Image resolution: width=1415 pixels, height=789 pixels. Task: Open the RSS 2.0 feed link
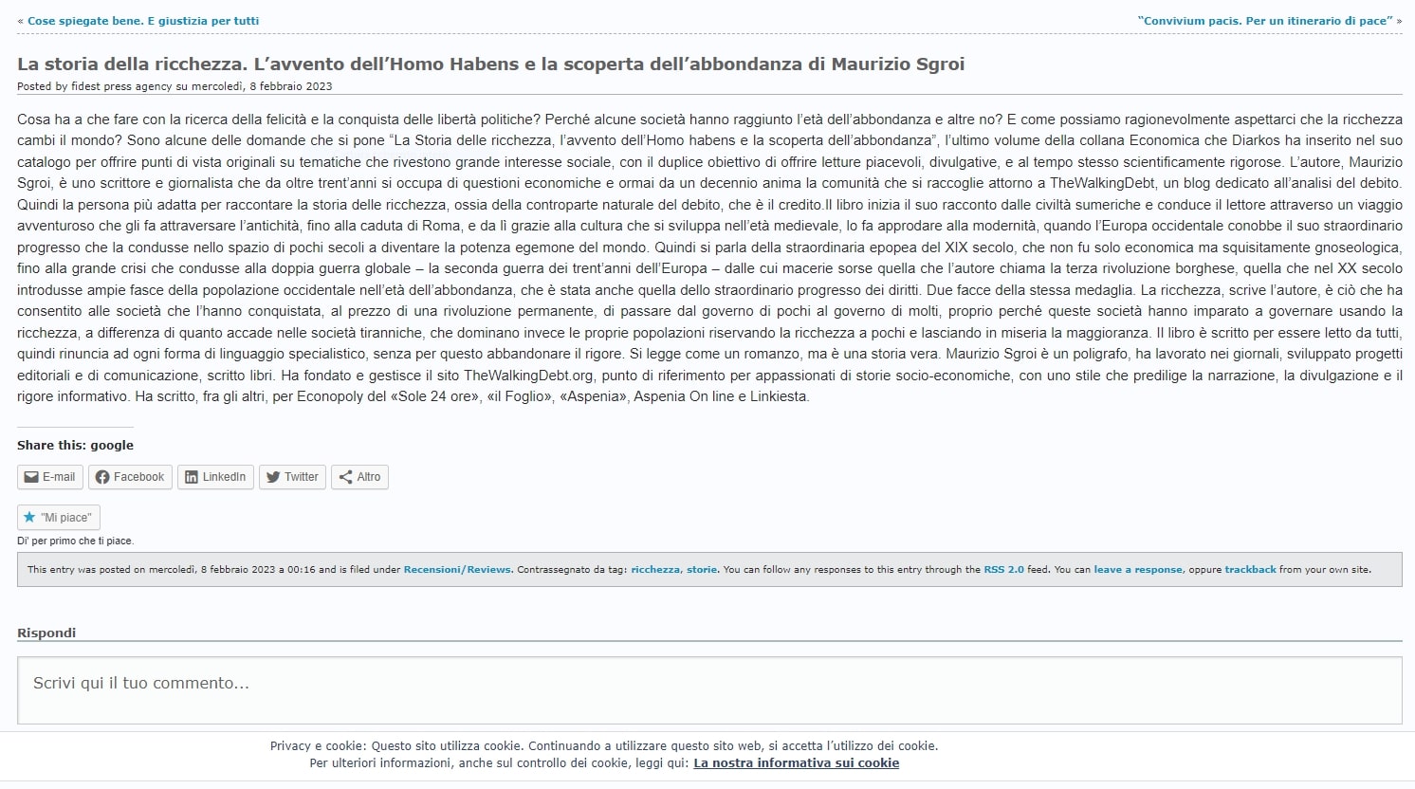coord(1003,570)
